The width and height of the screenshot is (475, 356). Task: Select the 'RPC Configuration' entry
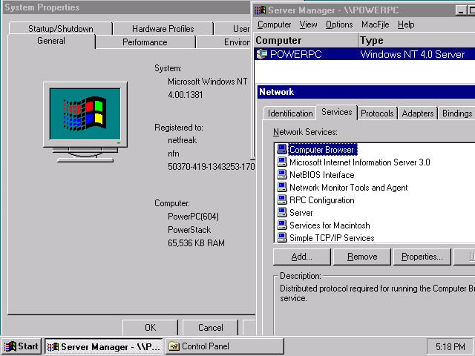pos(321,200)
